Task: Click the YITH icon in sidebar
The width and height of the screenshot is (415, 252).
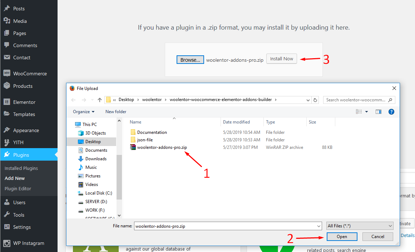Action: click(7, 142)
